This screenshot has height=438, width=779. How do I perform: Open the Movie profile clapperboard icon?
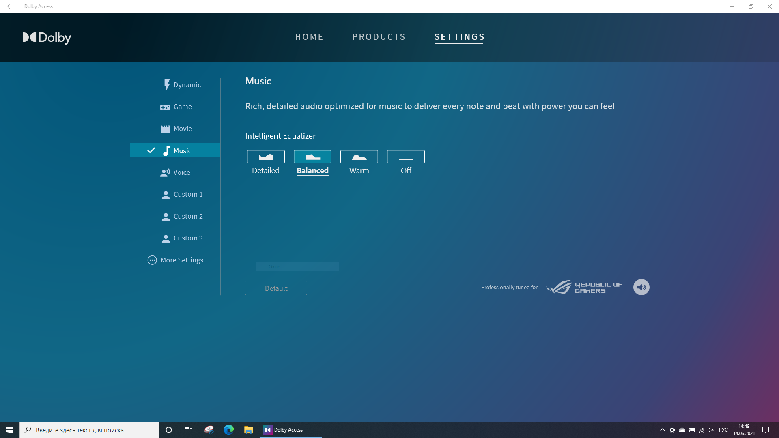click(x=165, y=129)
